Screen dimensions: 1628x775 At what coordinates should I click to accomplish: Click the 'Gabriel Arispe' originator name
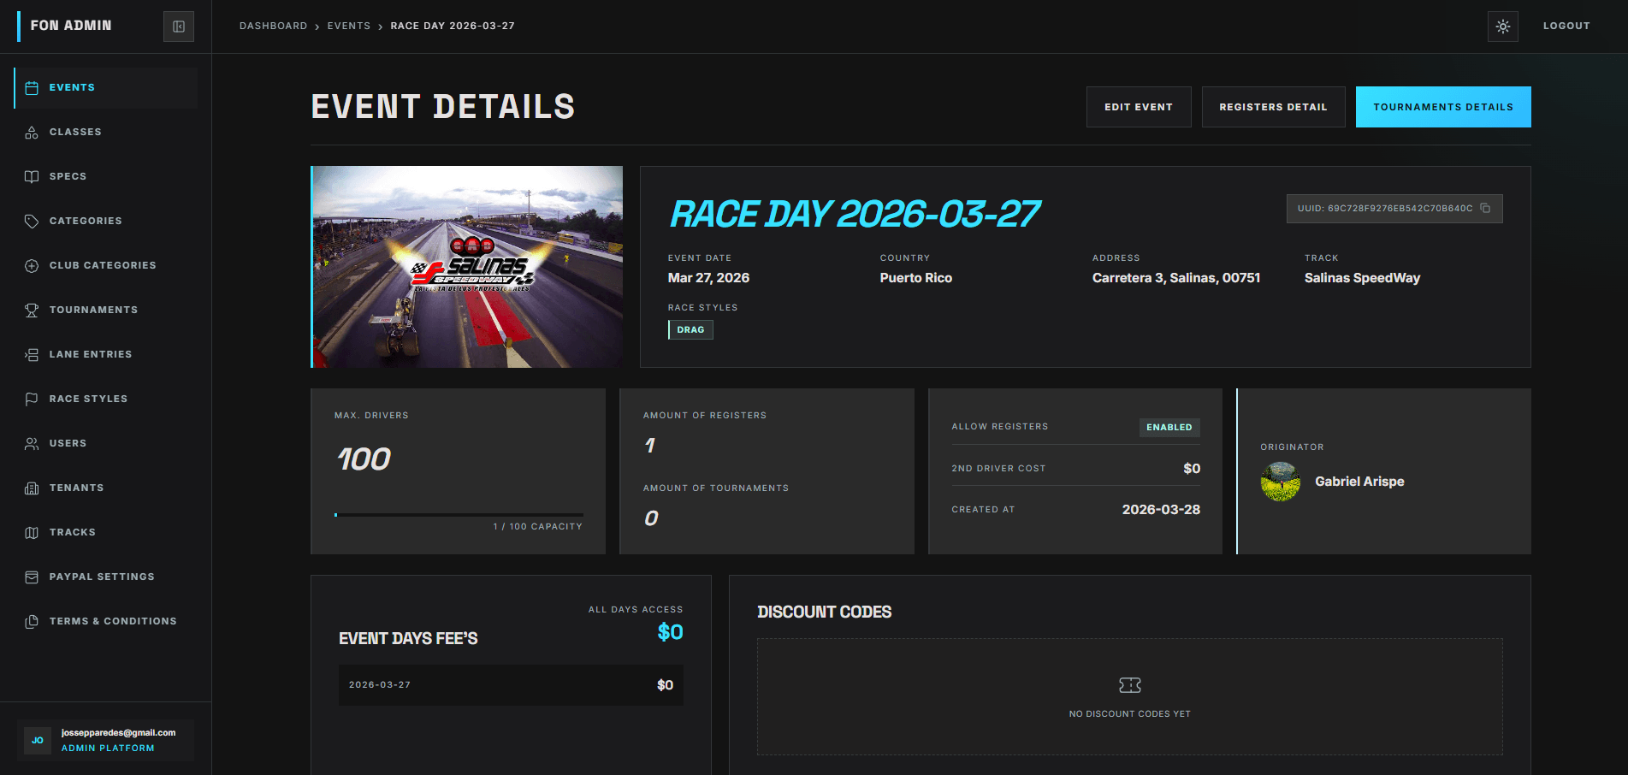pyautogui.click(x=1359, y=482)
